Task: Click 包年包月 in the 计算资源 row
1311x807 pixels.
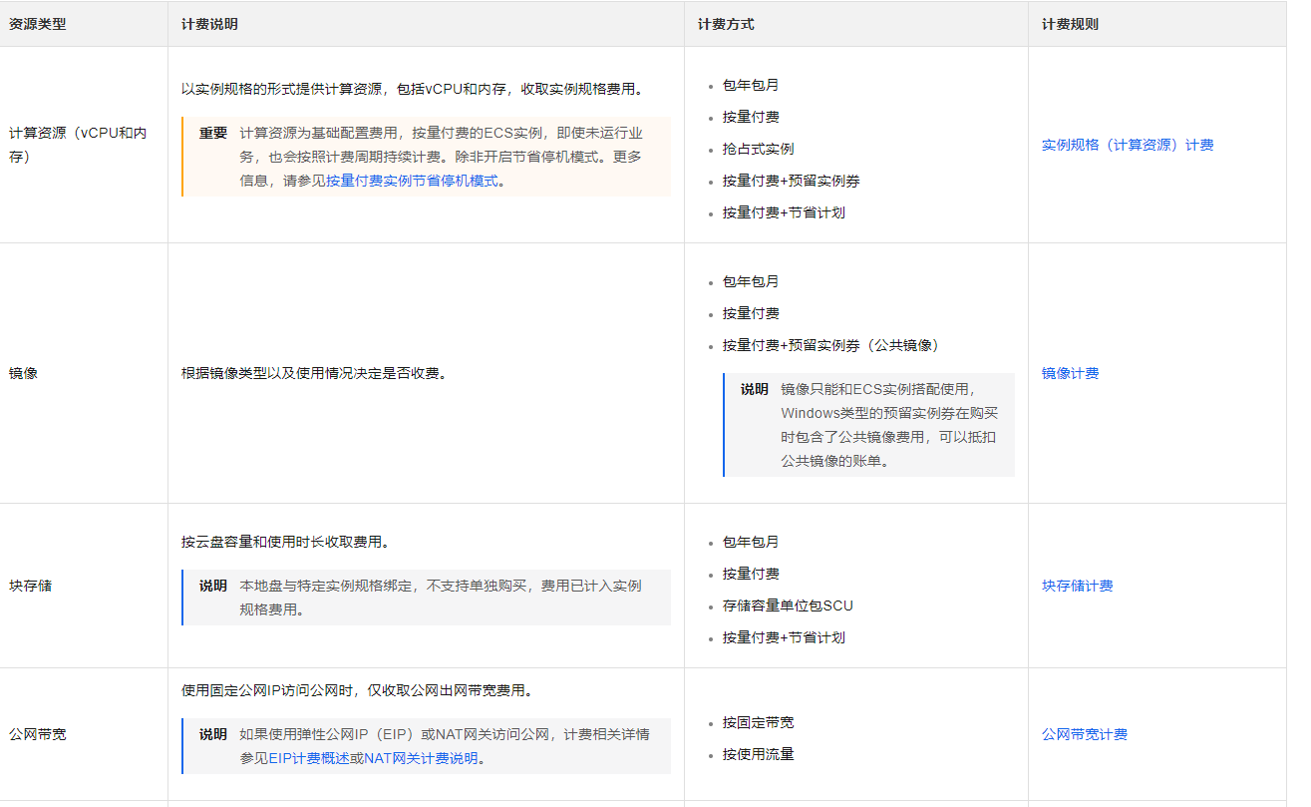Action: 751,85
